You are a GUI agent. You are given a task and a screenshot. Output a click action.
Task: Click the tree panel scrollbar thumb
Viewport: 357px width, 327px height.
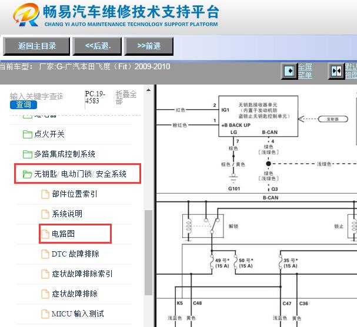[x=148, y=252]
